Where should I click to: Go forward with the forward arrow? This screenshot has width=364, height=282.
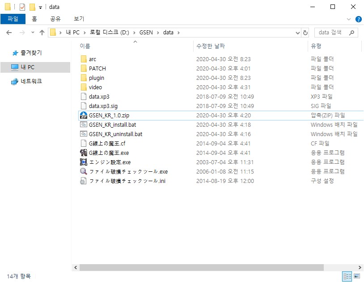click(22, 33)
